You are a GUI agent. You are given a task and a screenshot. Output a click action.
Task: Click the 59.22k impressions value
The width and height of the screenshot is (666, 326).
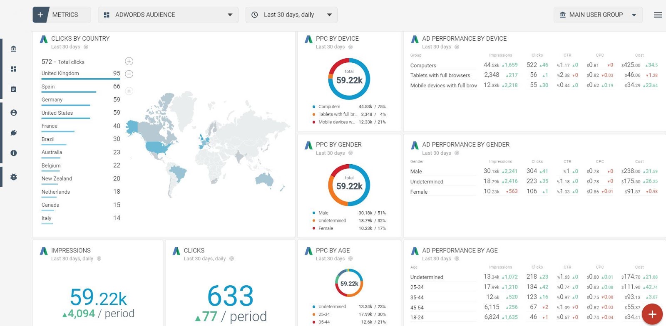pyautogui.click(x=98, y=298)
